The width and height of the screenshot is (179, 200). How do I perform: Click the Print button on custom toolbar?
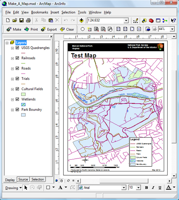point(31,29)
